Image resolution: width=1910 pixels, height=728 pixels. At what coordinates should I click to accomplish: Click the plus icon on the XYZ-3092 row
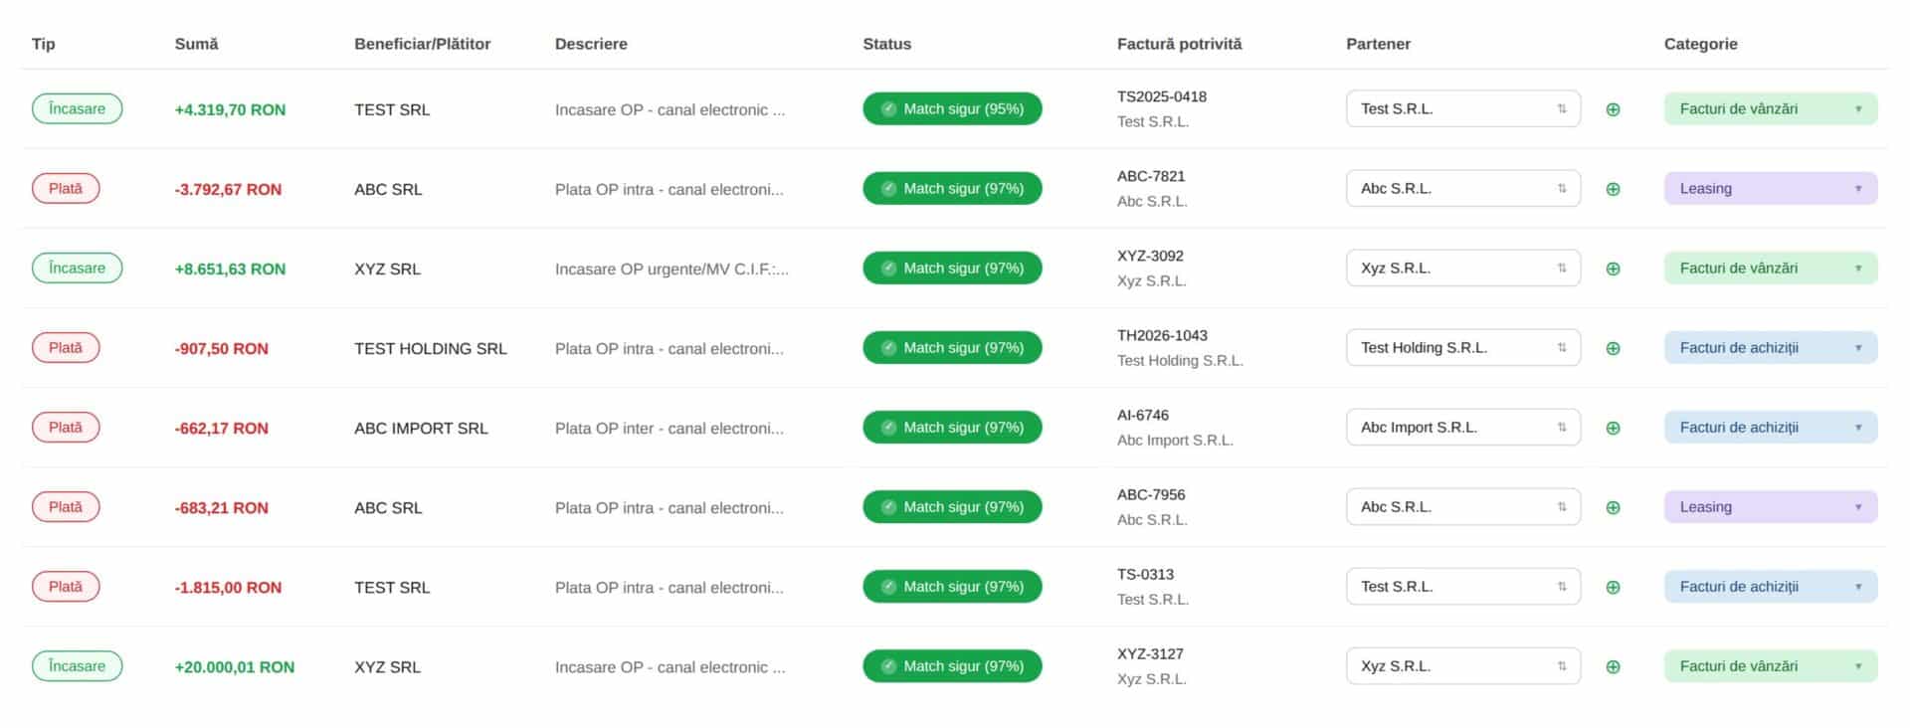coord(1613,269)
